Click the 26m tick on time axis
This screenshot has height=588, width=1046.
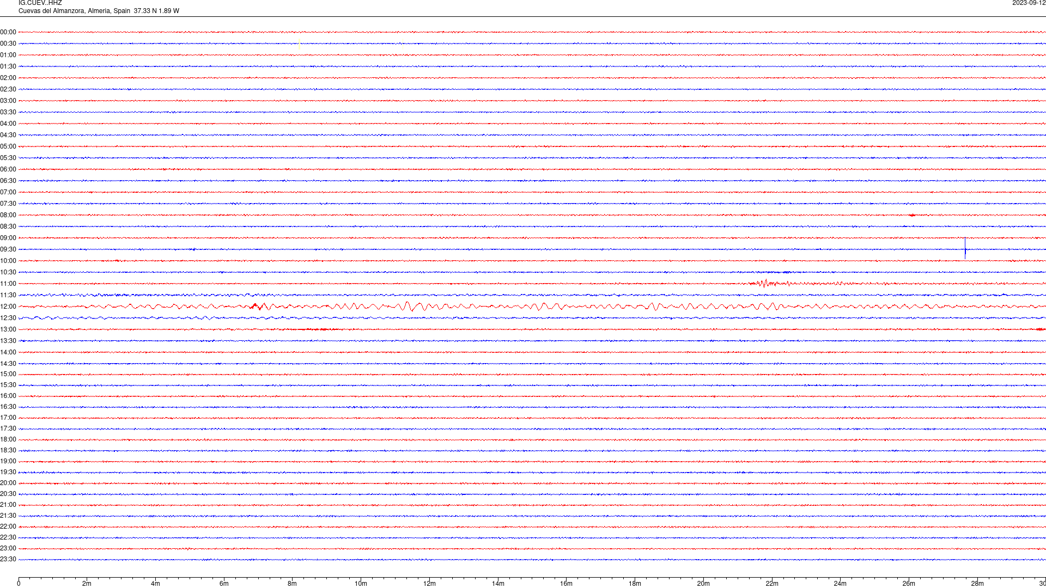[x=909, y=583]
